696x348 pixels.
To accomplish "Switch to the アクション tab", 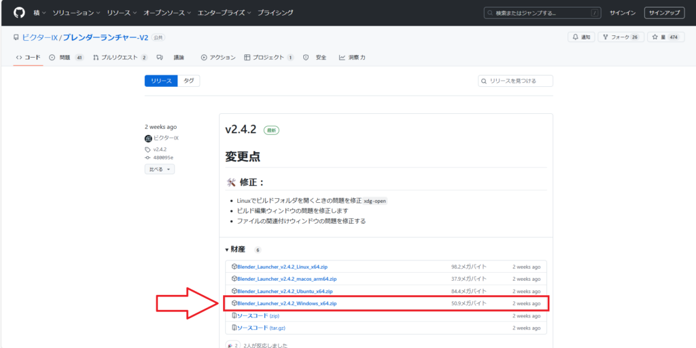I will pyautogui.click(x=218, y=57).
